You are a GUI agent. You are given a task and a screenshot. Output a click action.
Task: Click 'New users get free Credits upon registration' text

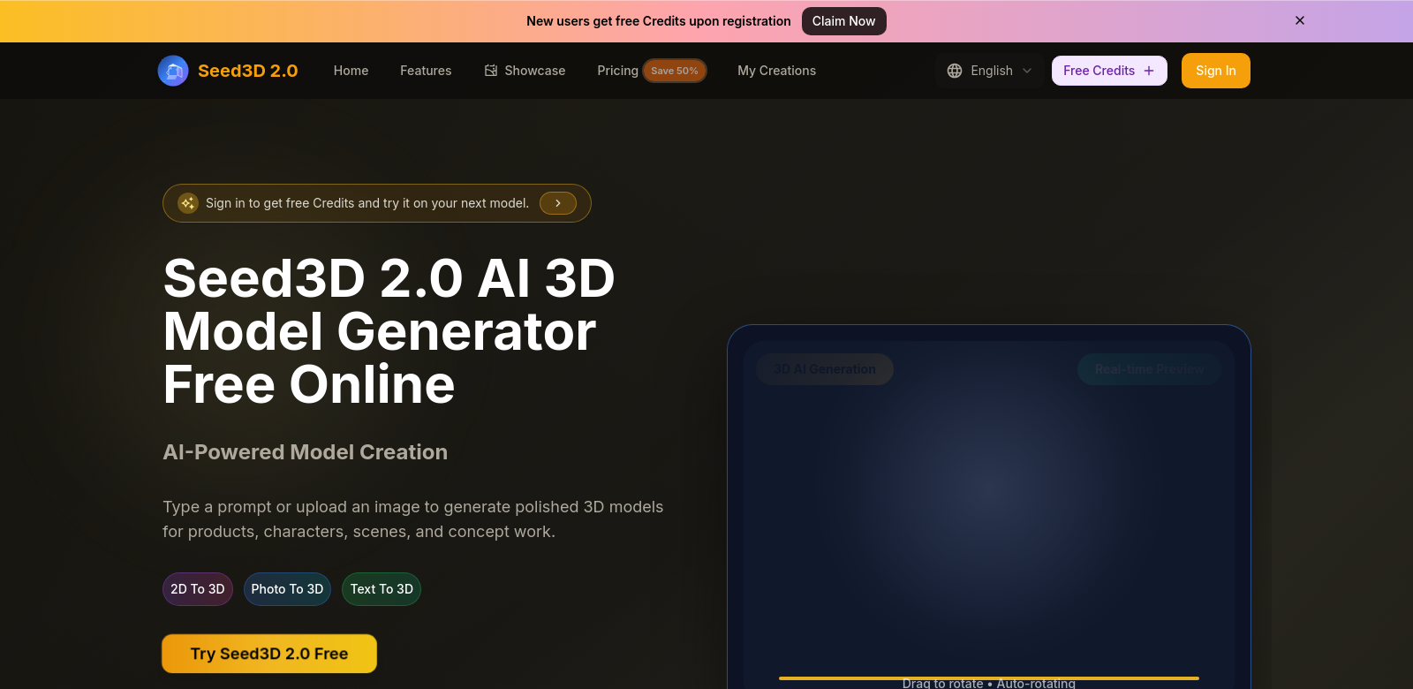pyautogui.click(x=659, y=21)
